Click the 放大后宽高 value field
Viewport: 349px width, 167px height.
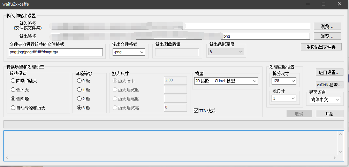click(x=175, y=108)
